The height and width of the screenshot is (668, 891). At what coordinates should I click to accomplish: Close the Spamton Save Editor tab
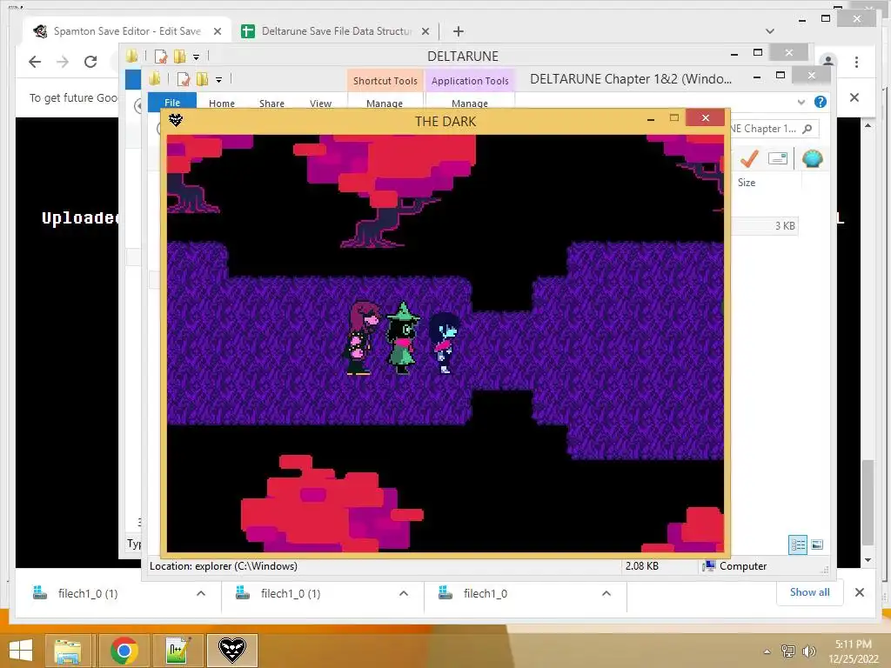coord(217,32)
